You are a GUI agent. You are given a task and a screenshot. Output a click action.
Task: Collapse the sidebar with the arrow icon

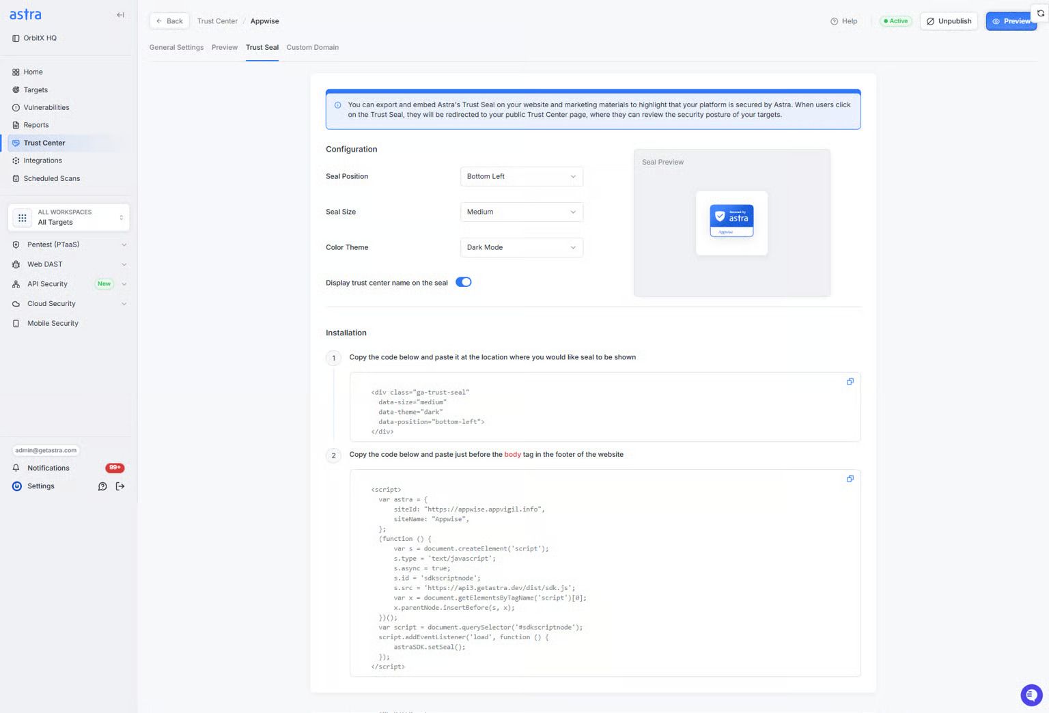click(120, 15)
